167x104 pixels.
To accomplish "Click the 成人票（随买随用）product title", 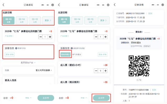I will pos(70,82).
